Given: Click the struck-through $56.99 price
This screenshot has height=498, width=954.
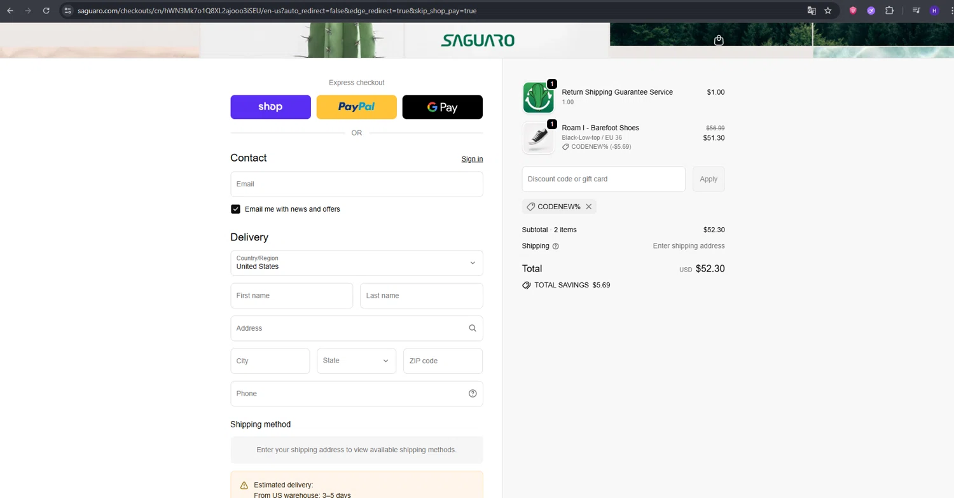Looking at the screenshot, I should click(x=715, y=128).
